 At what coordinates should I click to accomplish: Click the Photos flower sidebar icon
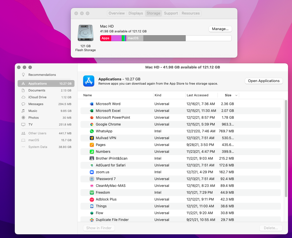coord(23,118)
